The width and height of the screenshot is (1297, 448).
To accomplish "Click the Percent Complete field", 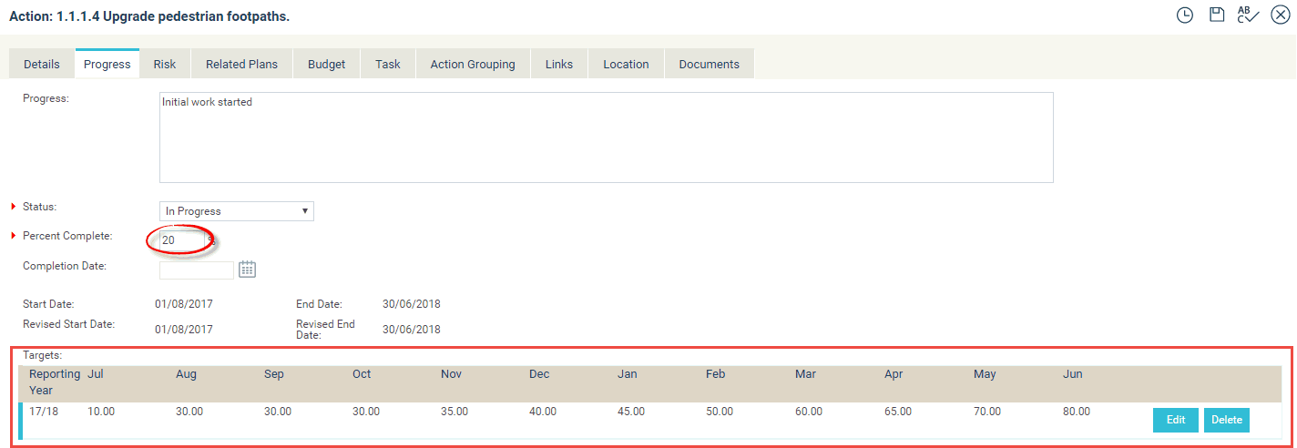I will (x=181, y=240).
